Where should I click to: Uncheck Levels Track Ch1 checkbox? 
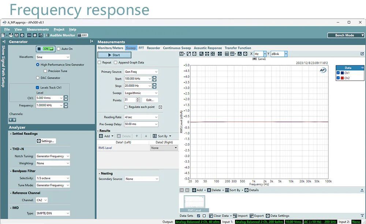click(37, 88)
